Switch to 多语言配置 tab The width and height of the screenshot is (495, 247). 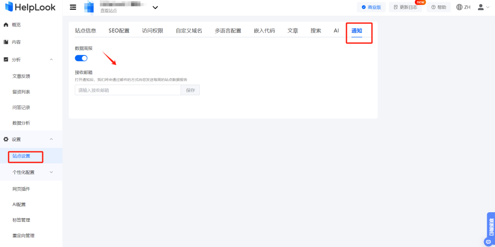pyautogui.click(x=228, y=31)
